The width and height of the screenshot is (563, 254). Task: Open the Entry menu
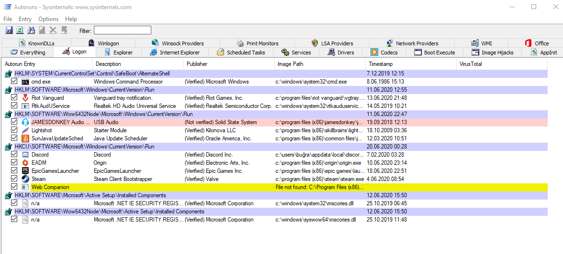(x=25, y=19)
